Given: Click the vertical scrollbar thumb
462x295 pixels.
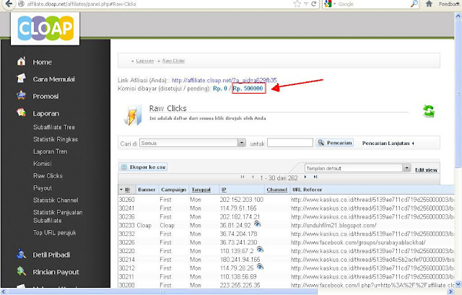Looking at the screenshot, I should pos(458,94).
